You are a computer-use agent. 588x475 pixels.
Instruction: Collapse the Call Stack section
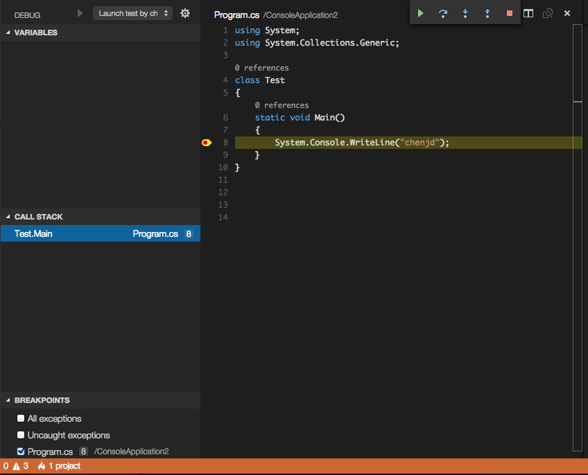click(8, 217)
